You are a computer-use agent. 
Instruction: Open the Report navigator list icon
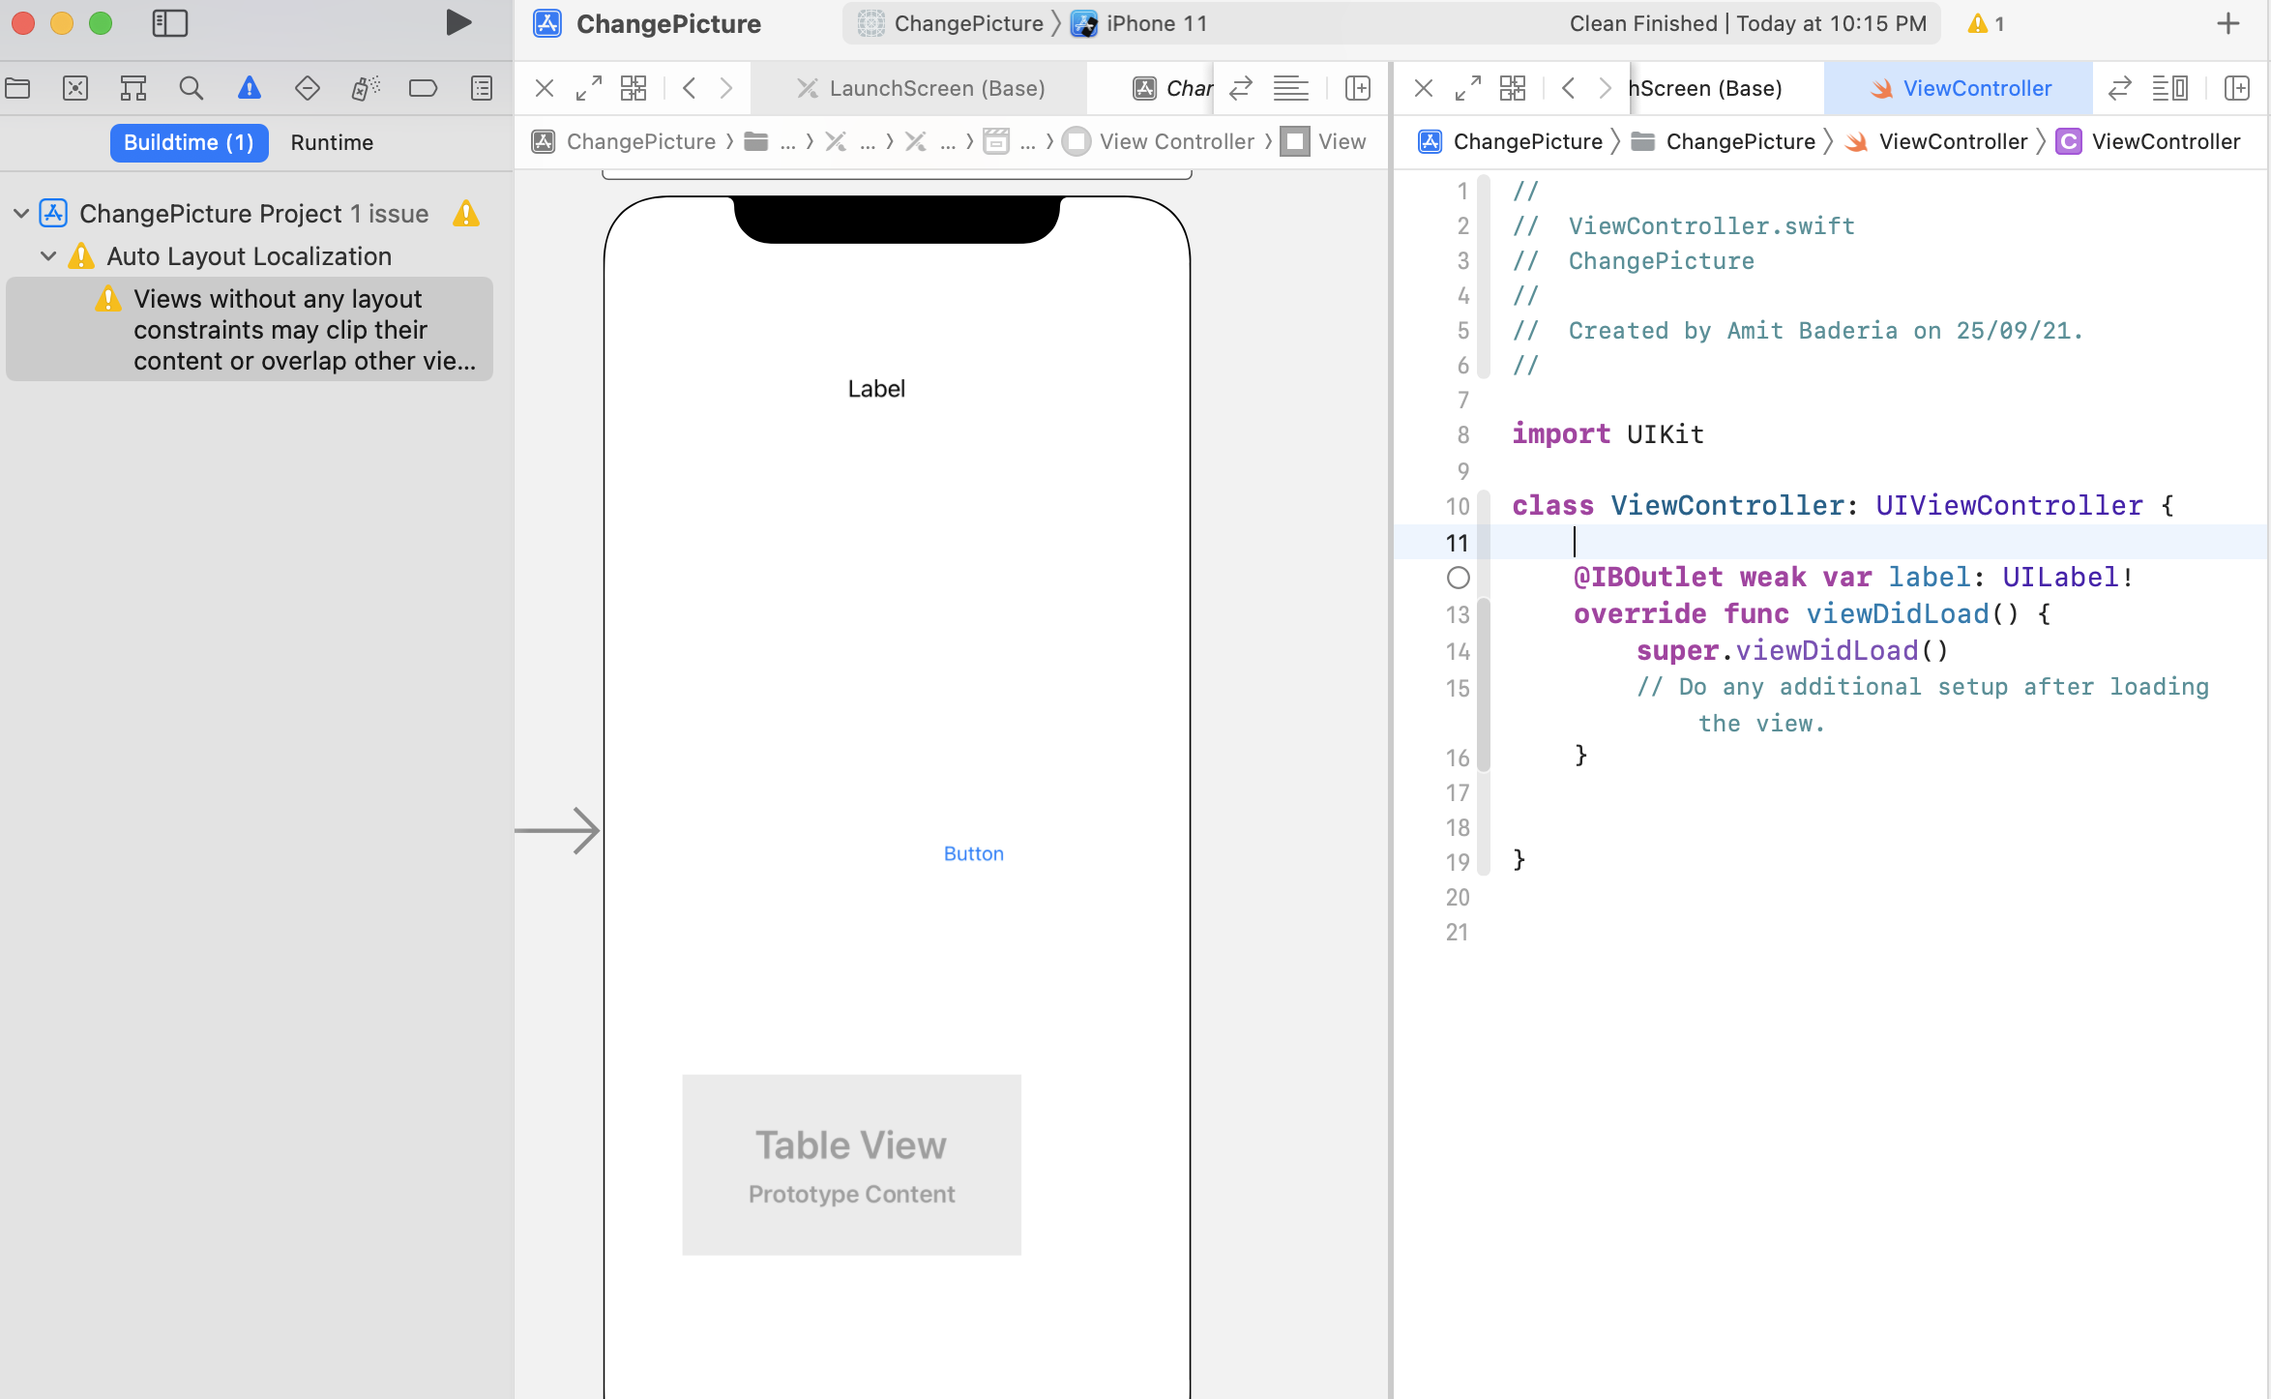(x=482, y=87)
